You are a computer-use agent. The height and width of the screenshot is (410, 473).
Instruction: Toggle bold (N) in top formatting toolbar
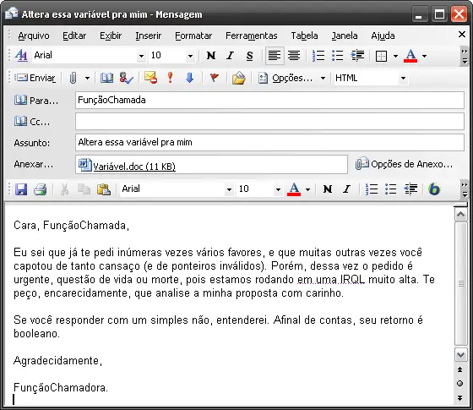coord(211,56)
